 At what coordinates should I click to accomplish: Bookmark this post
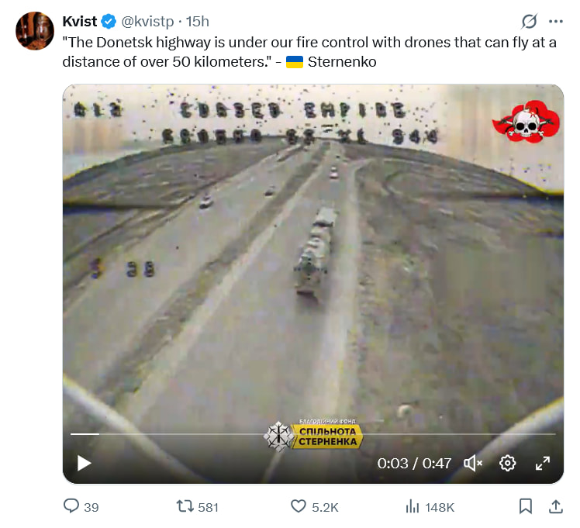(x=526, y=507)
